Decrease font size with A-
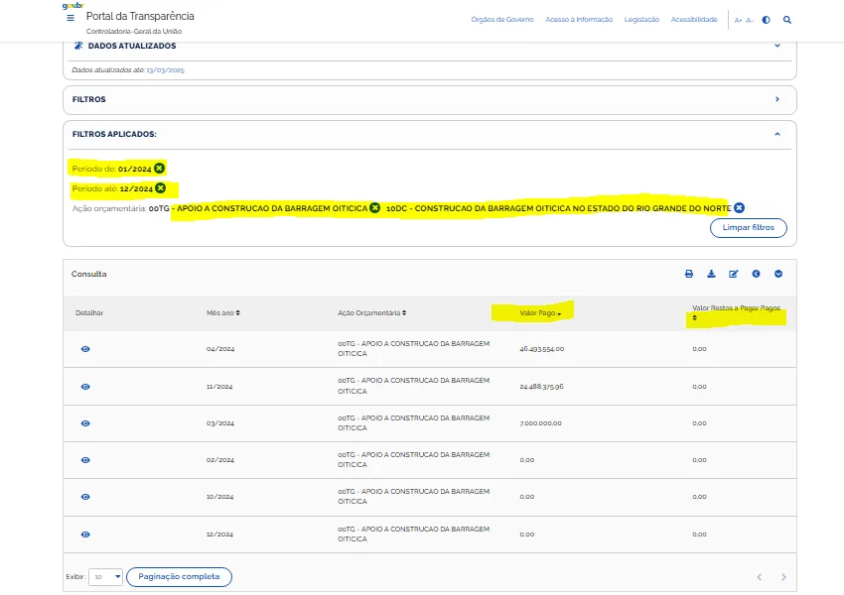The width and height of the screenshot is (844, 595). (750, 21)
